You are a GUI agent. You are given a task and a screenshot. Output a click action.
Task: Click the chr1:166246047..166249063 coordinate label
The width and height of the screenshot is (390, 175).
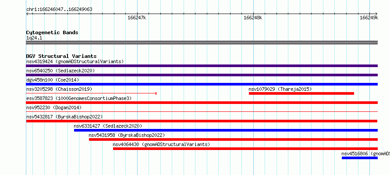(x=59, y=10)
